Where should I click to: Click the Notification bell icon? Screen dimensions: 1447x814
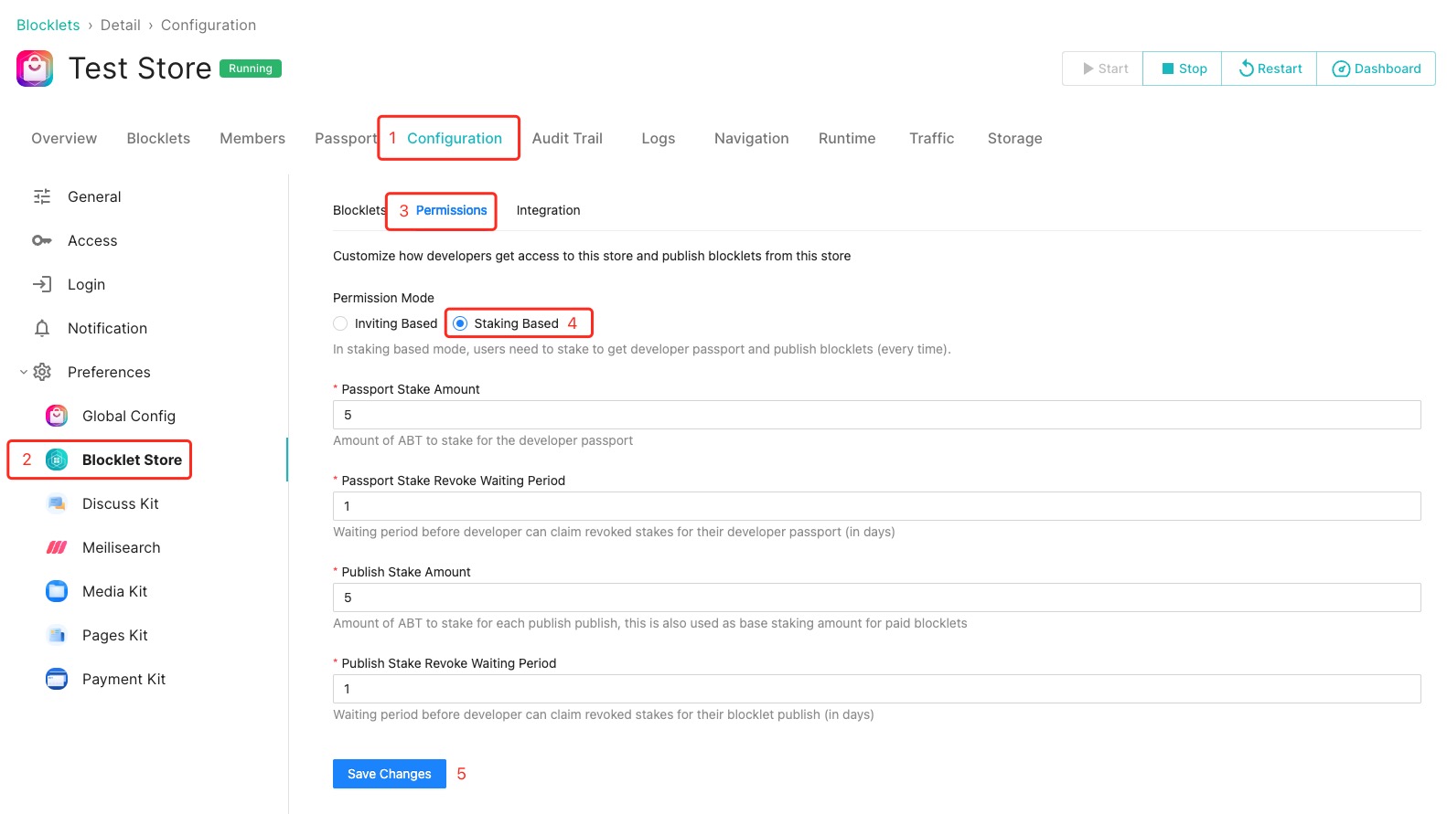(x=42, y=328)
